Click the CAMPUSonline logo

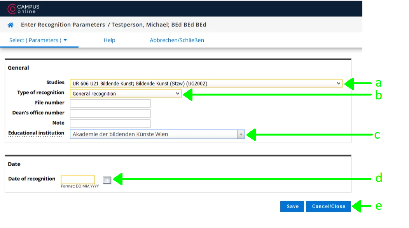tap(23, 9)
